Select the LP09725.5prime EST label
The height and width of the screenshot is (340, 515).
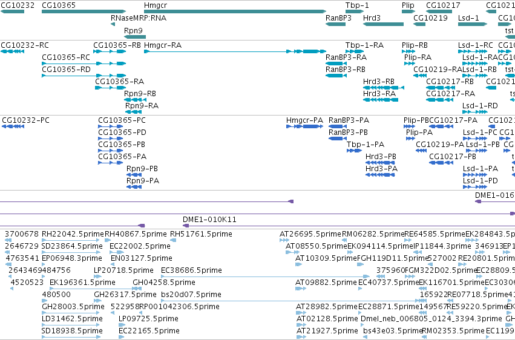click(148, 319)
